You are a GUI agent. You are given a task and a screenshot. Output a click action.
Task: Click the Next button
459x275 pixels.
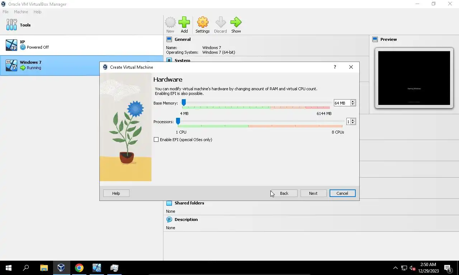[x=313, y=193]
